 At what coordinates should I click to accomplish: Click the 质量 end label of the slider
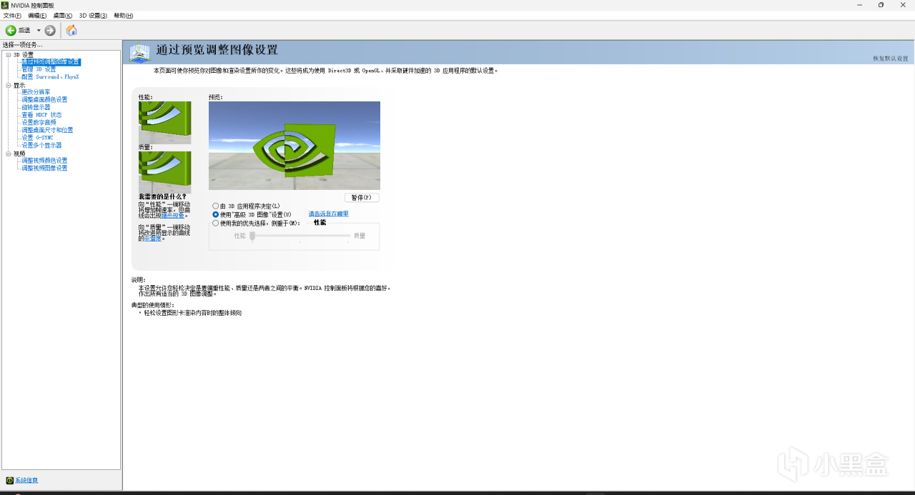click(x=360, y=236)
